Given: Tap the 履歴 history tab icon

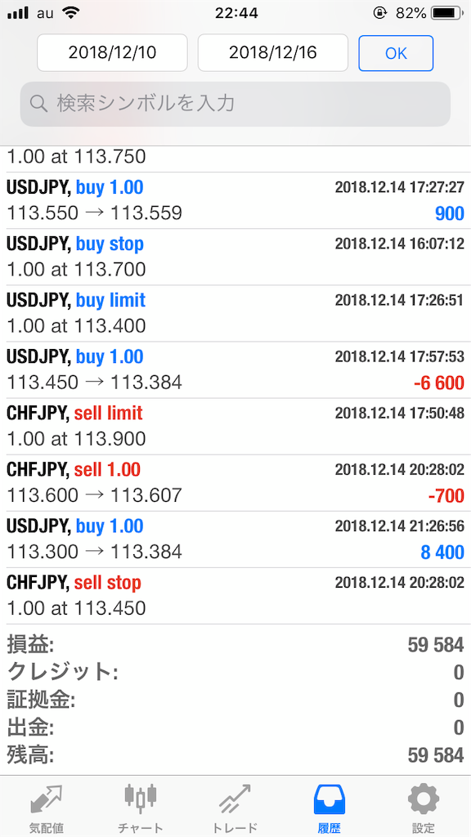Looking at the screenshot, I should pos(330,799).
